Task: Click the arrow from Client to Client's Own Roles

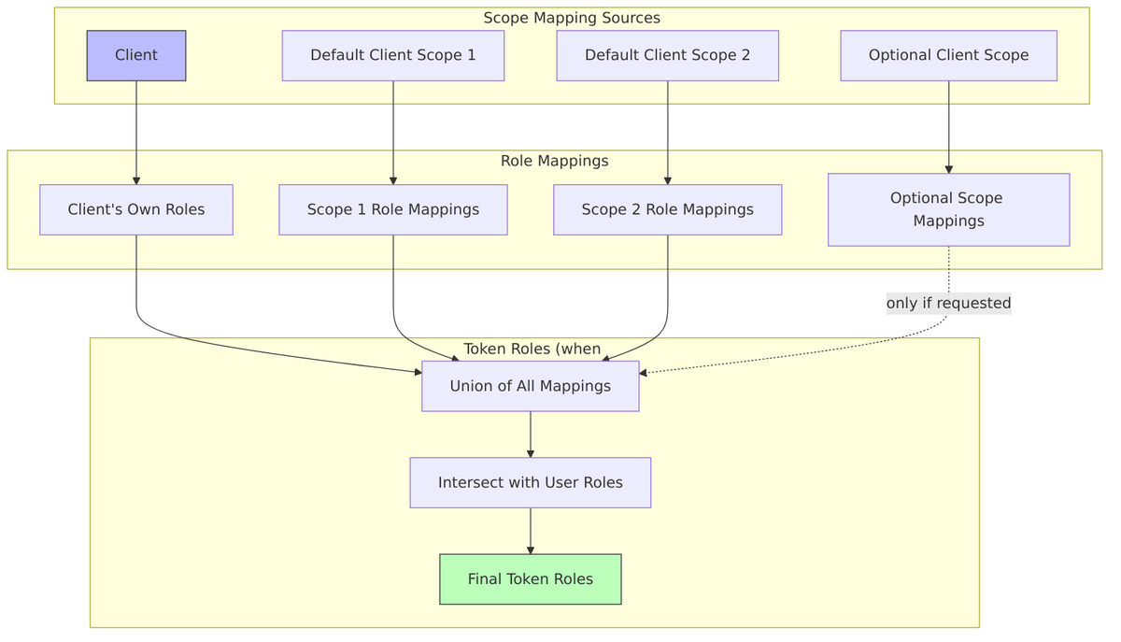Action: click(x=136, y=131)
